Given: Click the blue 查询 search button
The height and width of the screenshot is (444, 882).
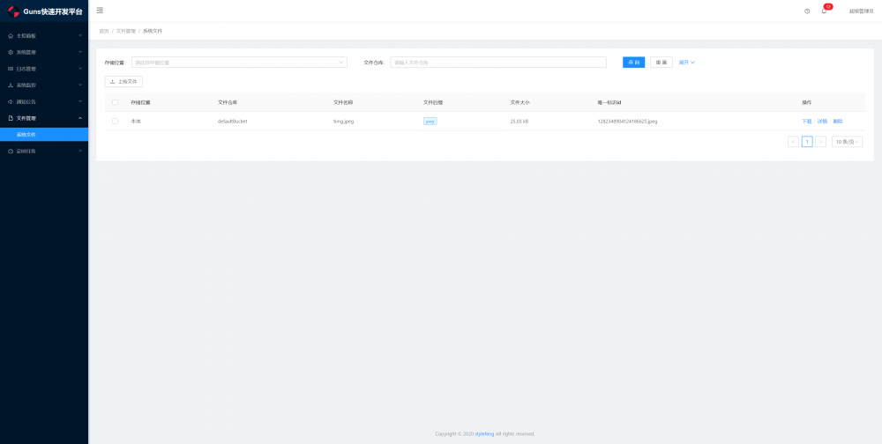Looking at the screenshot, I should coord(633,63).
